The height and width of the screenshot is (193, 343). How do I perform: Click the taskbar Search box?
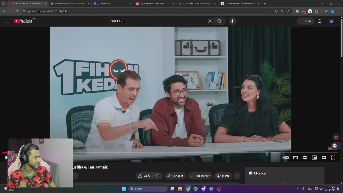[148, 189]
